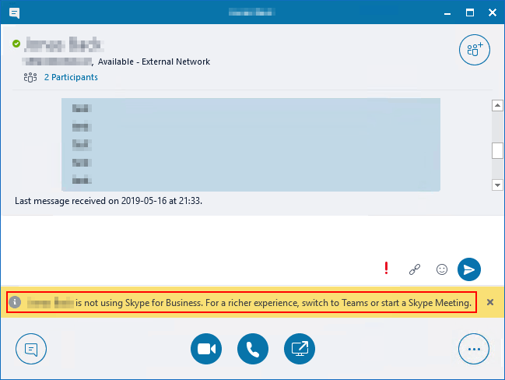Dismiss the yellow notification bar
This screenshot has height=380, width=505.
(x=490, y=302)
